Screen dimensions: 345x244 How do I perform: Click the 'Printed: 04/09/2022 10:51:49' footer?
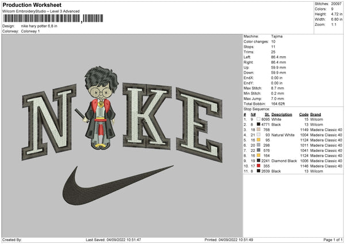click(229, 239)
